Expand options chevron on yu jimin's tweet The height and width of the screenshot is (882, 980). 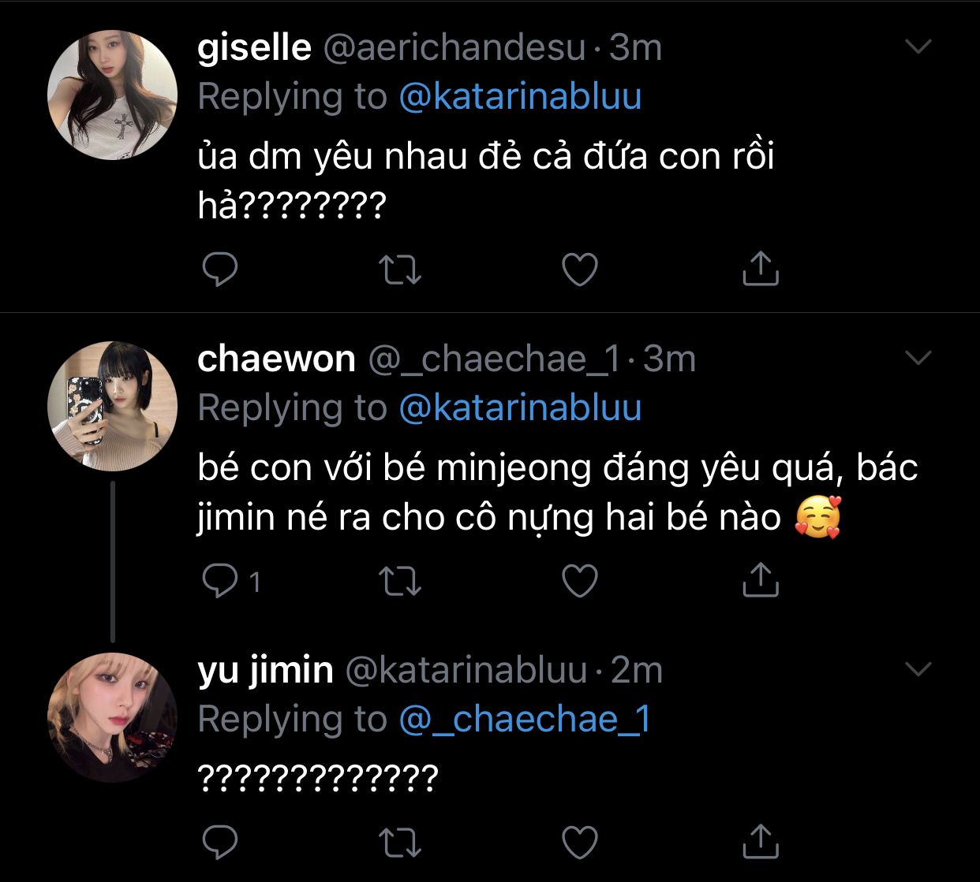(918, 670)
